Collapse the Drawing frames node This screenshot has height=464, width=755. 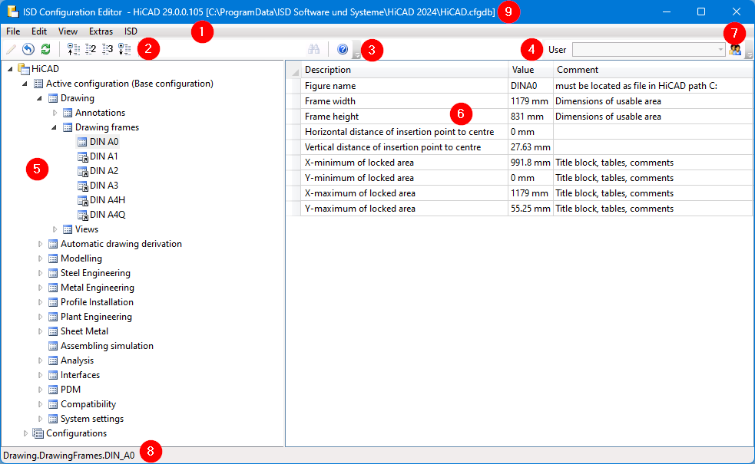click(54, 127)
